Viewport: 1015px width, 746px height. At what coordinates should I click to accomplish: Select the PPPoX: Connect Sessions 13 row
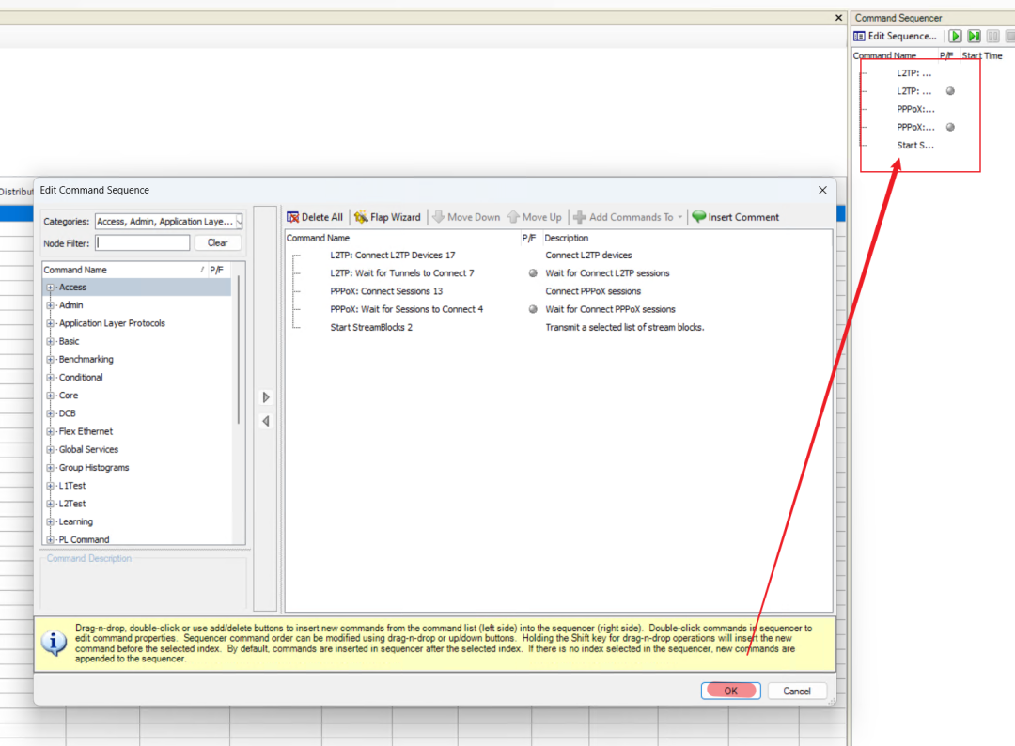(386, 291)
